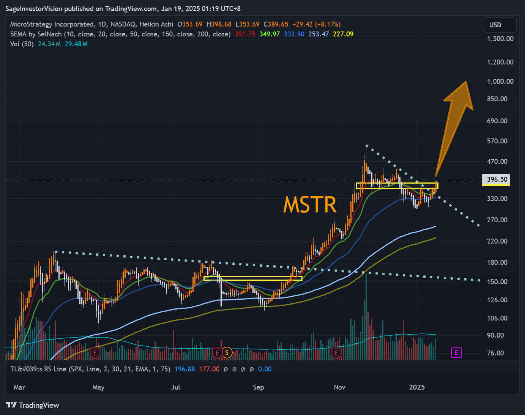The image size is (525, 415).
Task: Click the 2025 label on the time axis
Action: (x=417, y=387)
